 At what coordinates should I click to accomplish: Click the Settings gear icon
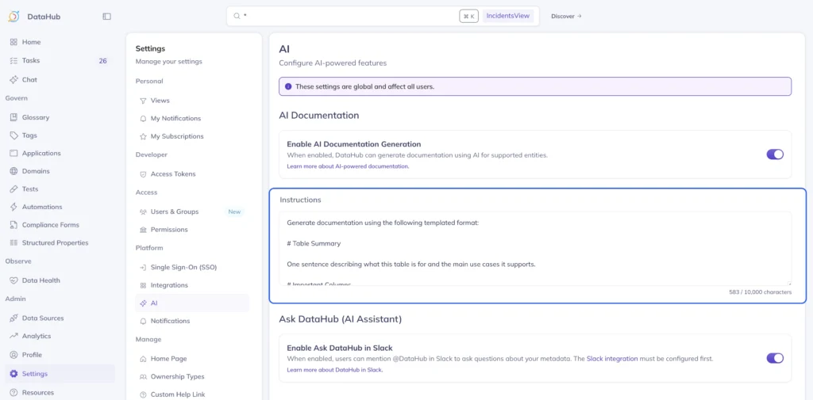point(14,374)
